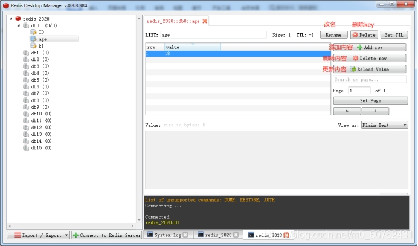Select the ID key in tree
This screenshot has height=246, width=418.
click(x=41, y=32)
